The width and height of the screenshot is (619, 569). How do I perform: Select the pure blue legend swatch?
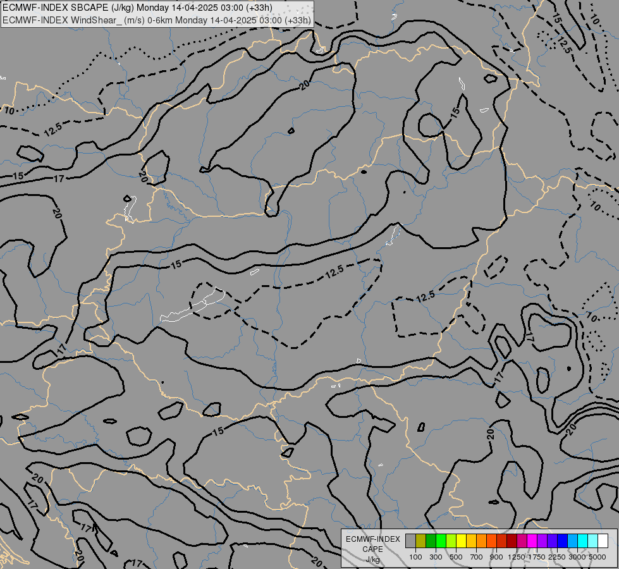pos(562,541)
